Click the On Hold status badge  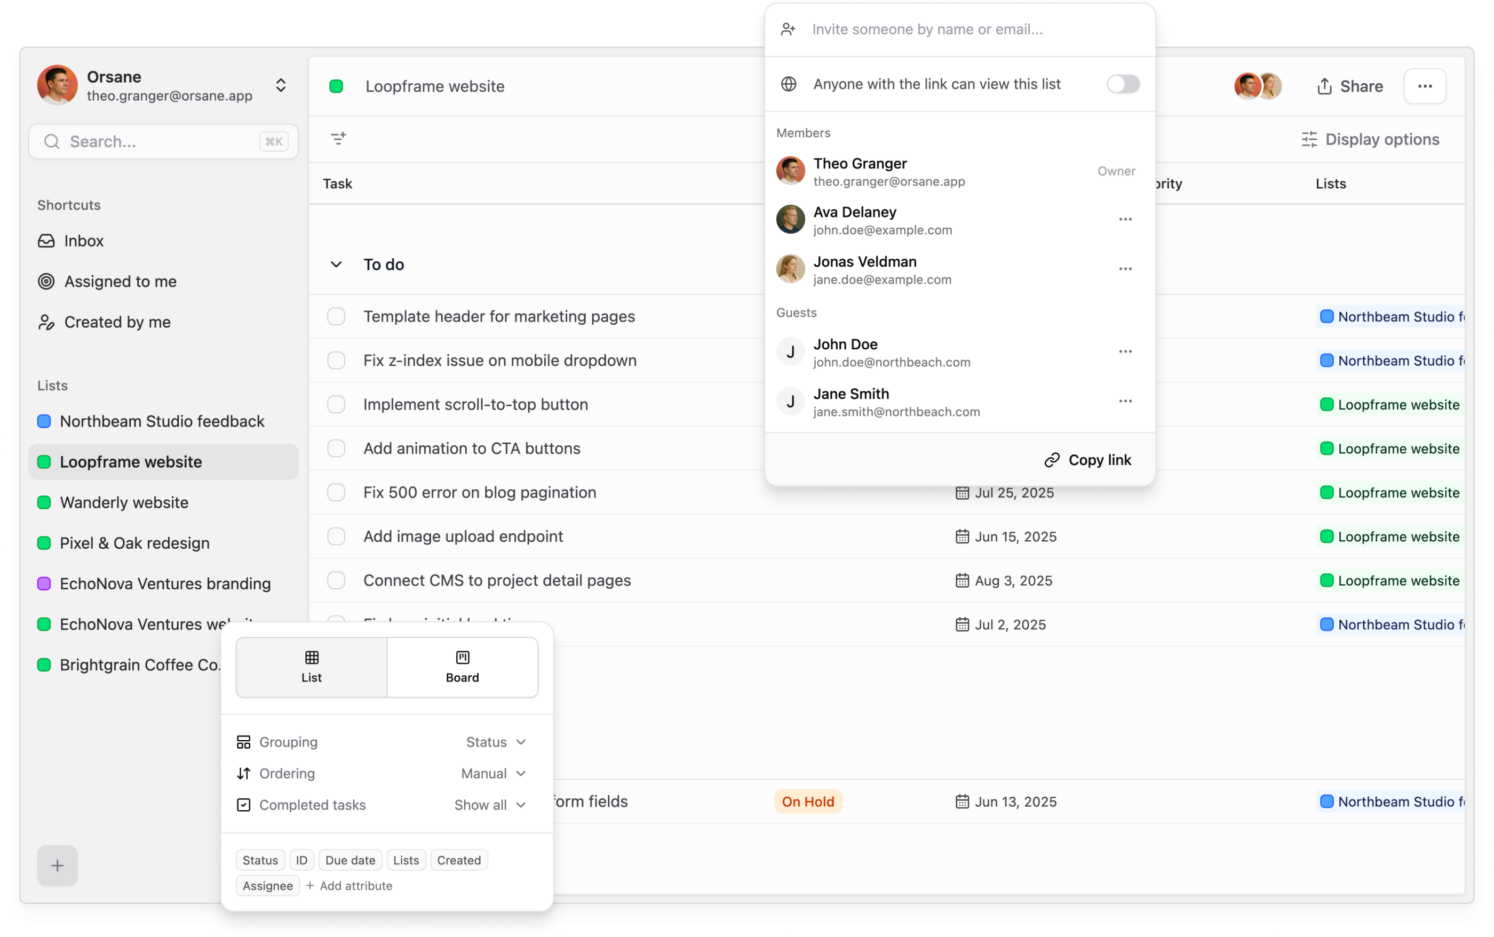[x=808, y=802]
